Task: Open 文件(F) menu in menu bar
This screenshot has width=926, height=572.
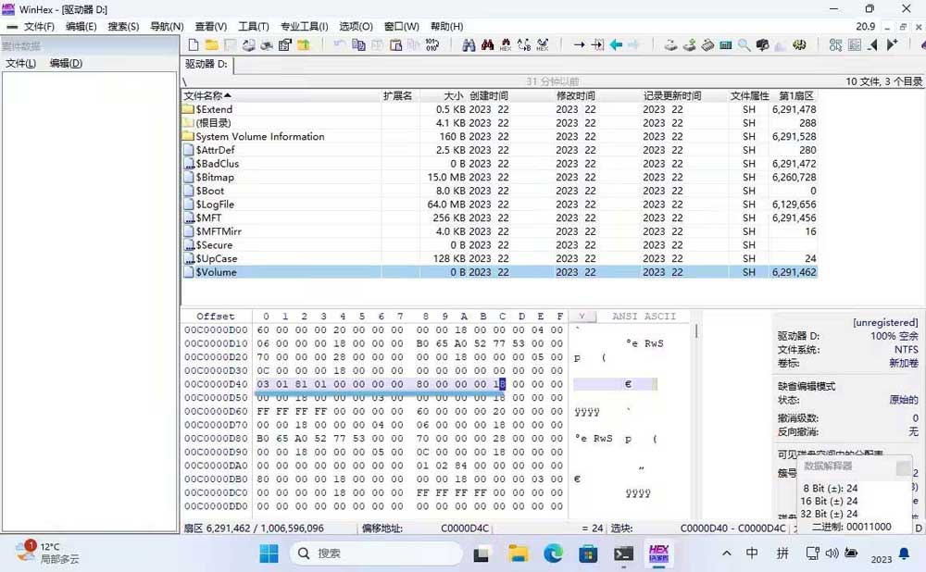Action: coord(39,27)
